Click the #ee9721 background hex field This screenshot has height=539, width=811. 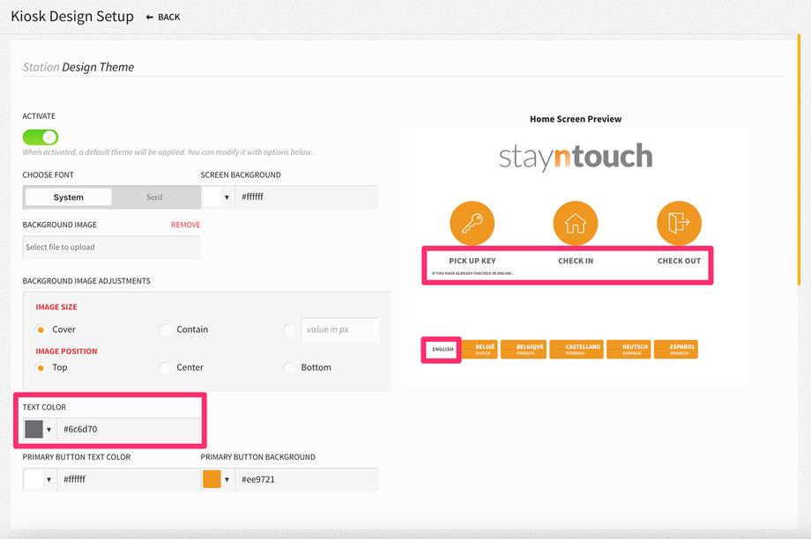(x=307, y=479)
